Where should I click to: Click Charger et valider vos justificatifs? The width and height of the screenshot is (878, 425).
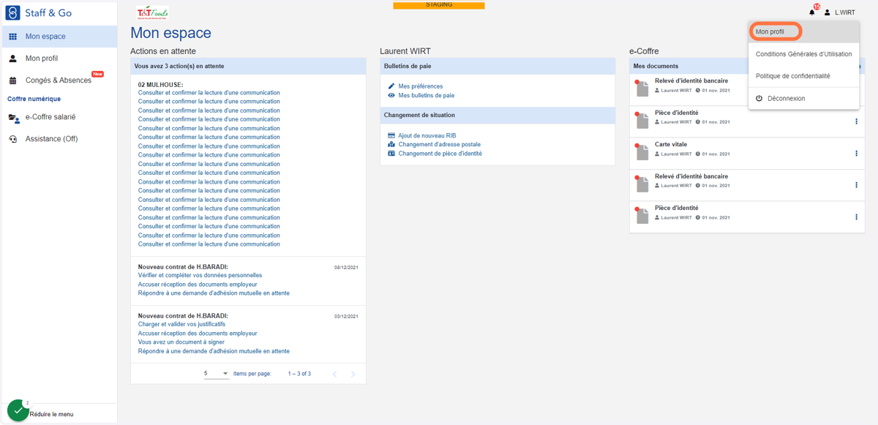[x=181, y=324]
